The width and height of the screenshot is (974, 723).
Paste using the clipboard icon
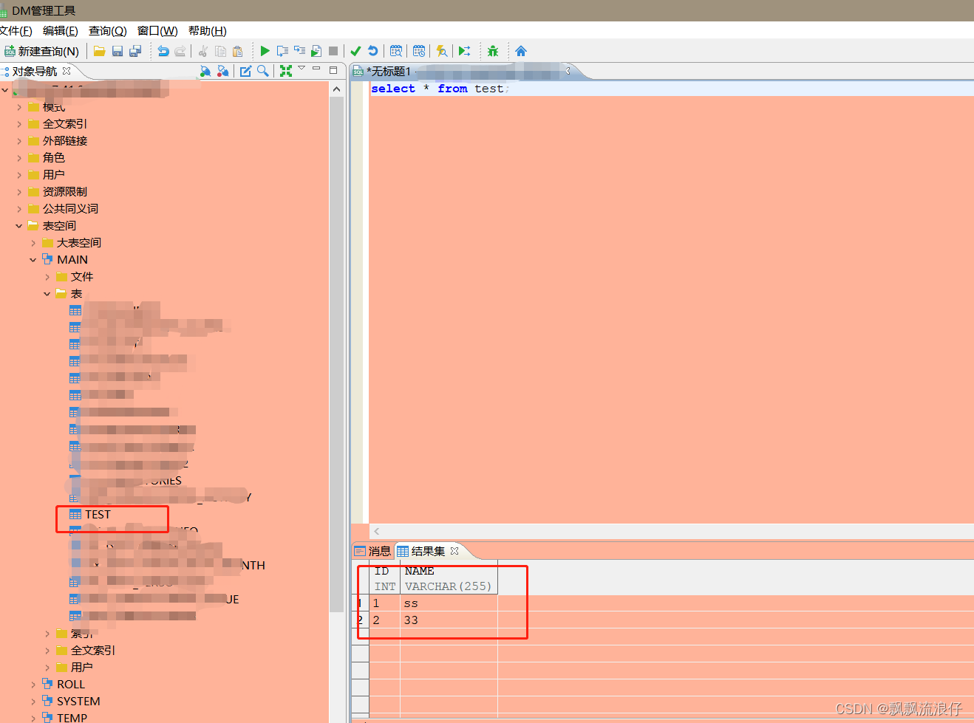click(x=237, y=51)
